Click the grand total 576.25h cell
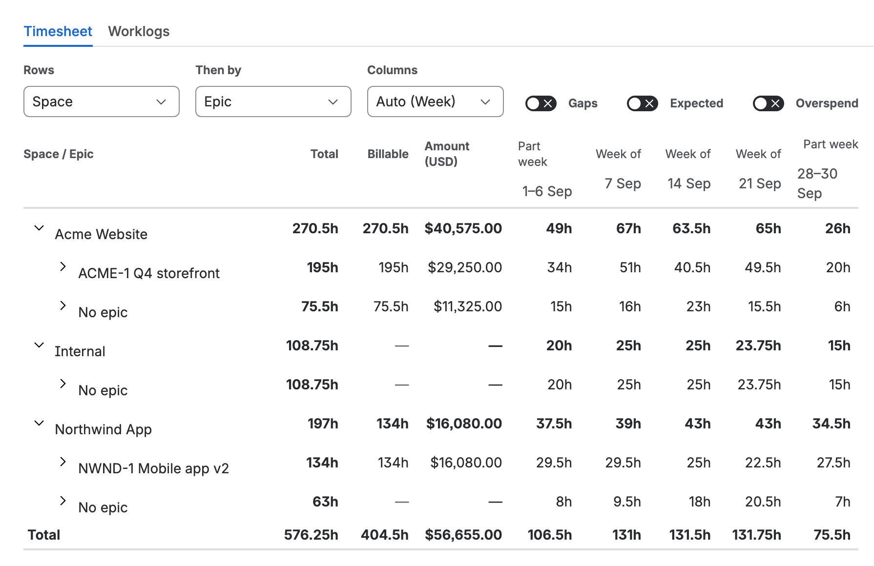 point(311,535)
